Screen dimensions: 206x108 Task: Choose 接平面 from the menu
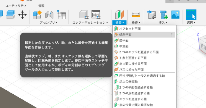point(144,40)
